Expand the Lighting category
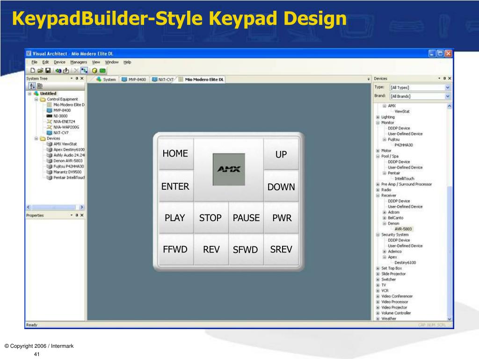Viewport: 479px width, 359px height. click(x=378, y=117)
